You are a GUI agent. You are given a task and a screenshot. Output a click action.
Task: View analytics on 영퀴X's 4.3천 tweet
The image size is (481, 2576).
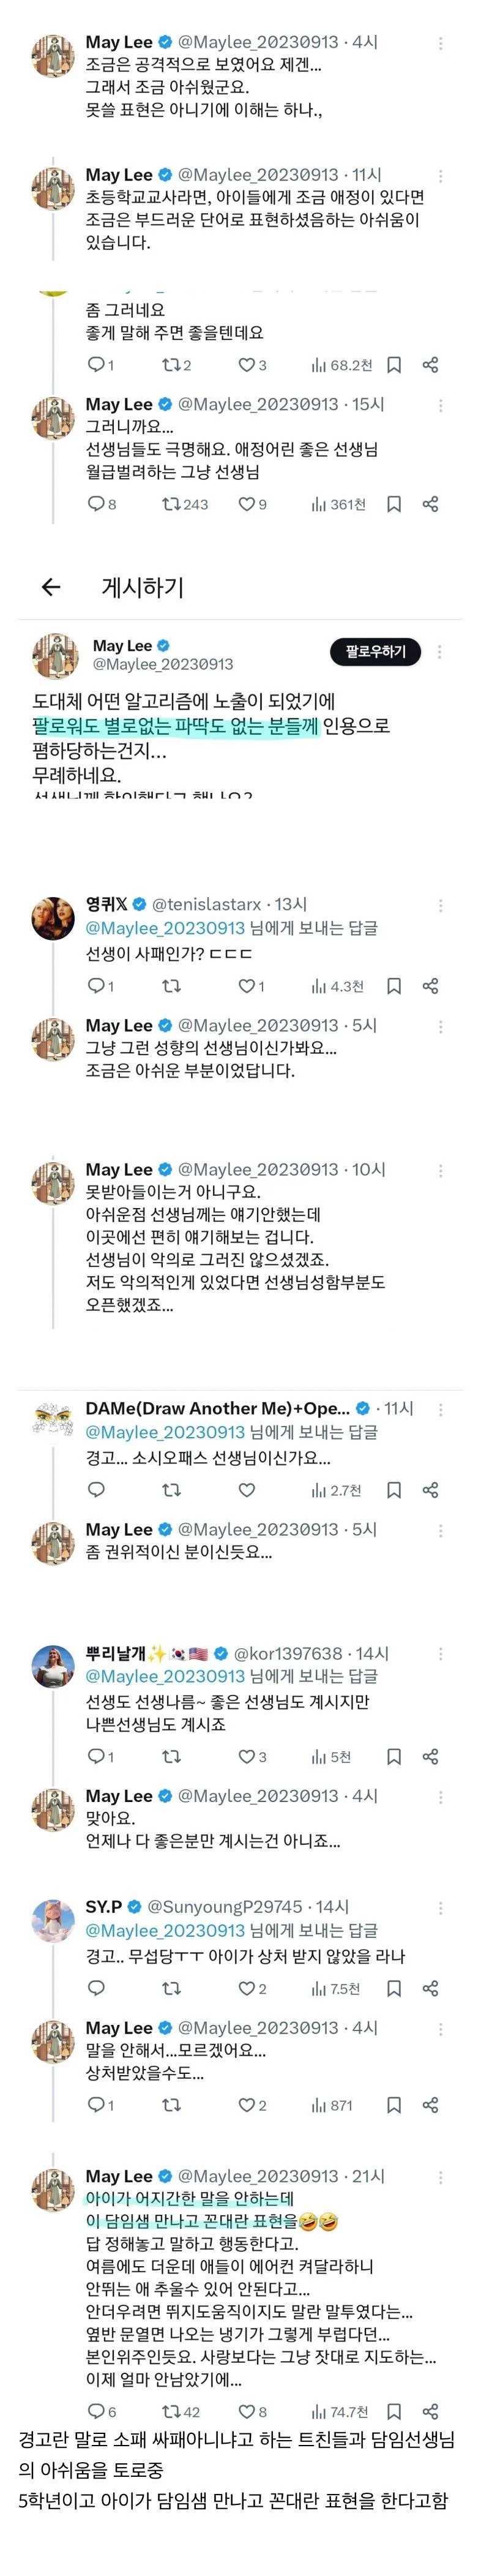pos(337,986)
